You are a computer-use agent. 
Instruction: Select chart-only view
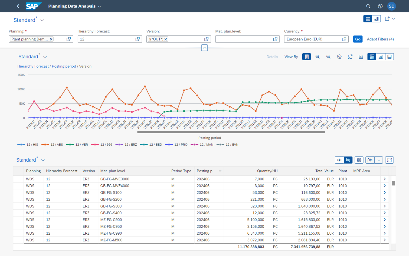tap(381, 57)
